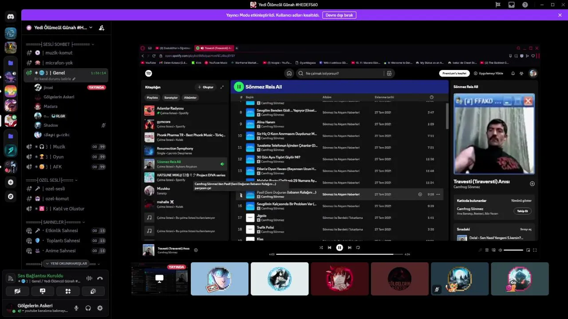This screenshot has width=568, height=319.
Task: Deafen with the headphones icon
Action: (88, 308)
